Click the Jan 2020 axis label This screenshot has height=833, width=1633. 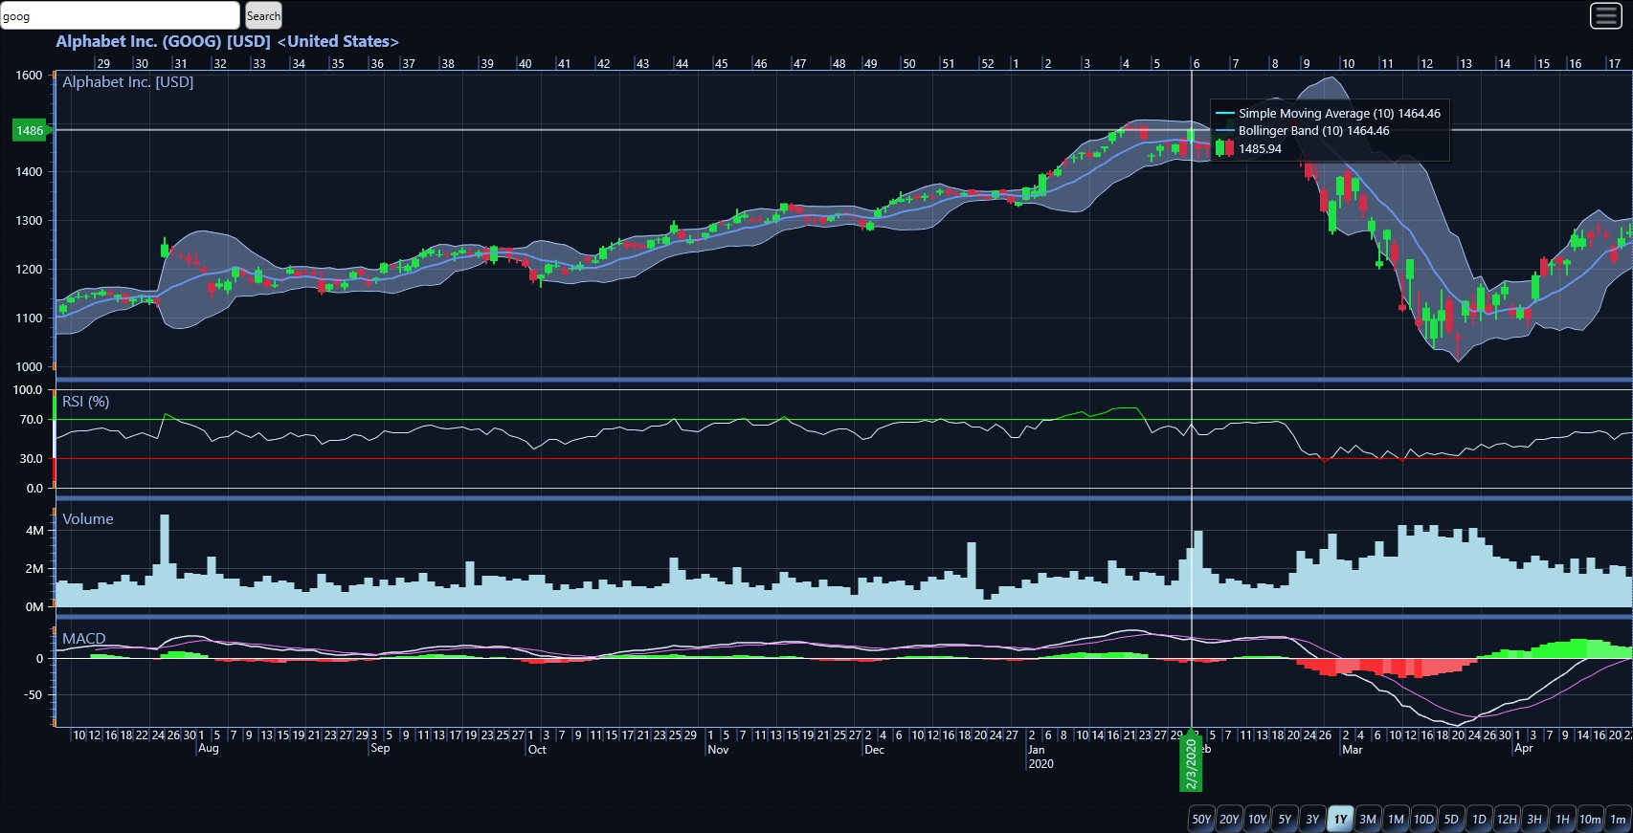click(1040, 756)
